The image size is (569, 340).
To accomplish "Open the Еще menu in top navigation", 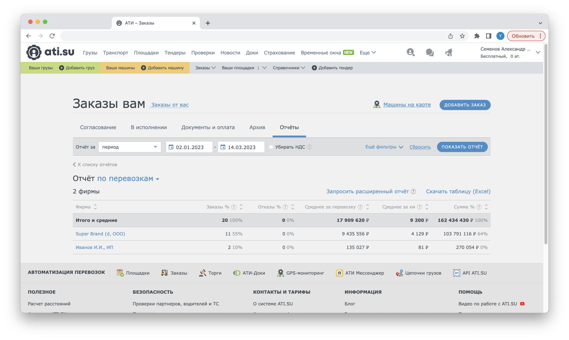I will pyautogui.click(x=368, y=52).
